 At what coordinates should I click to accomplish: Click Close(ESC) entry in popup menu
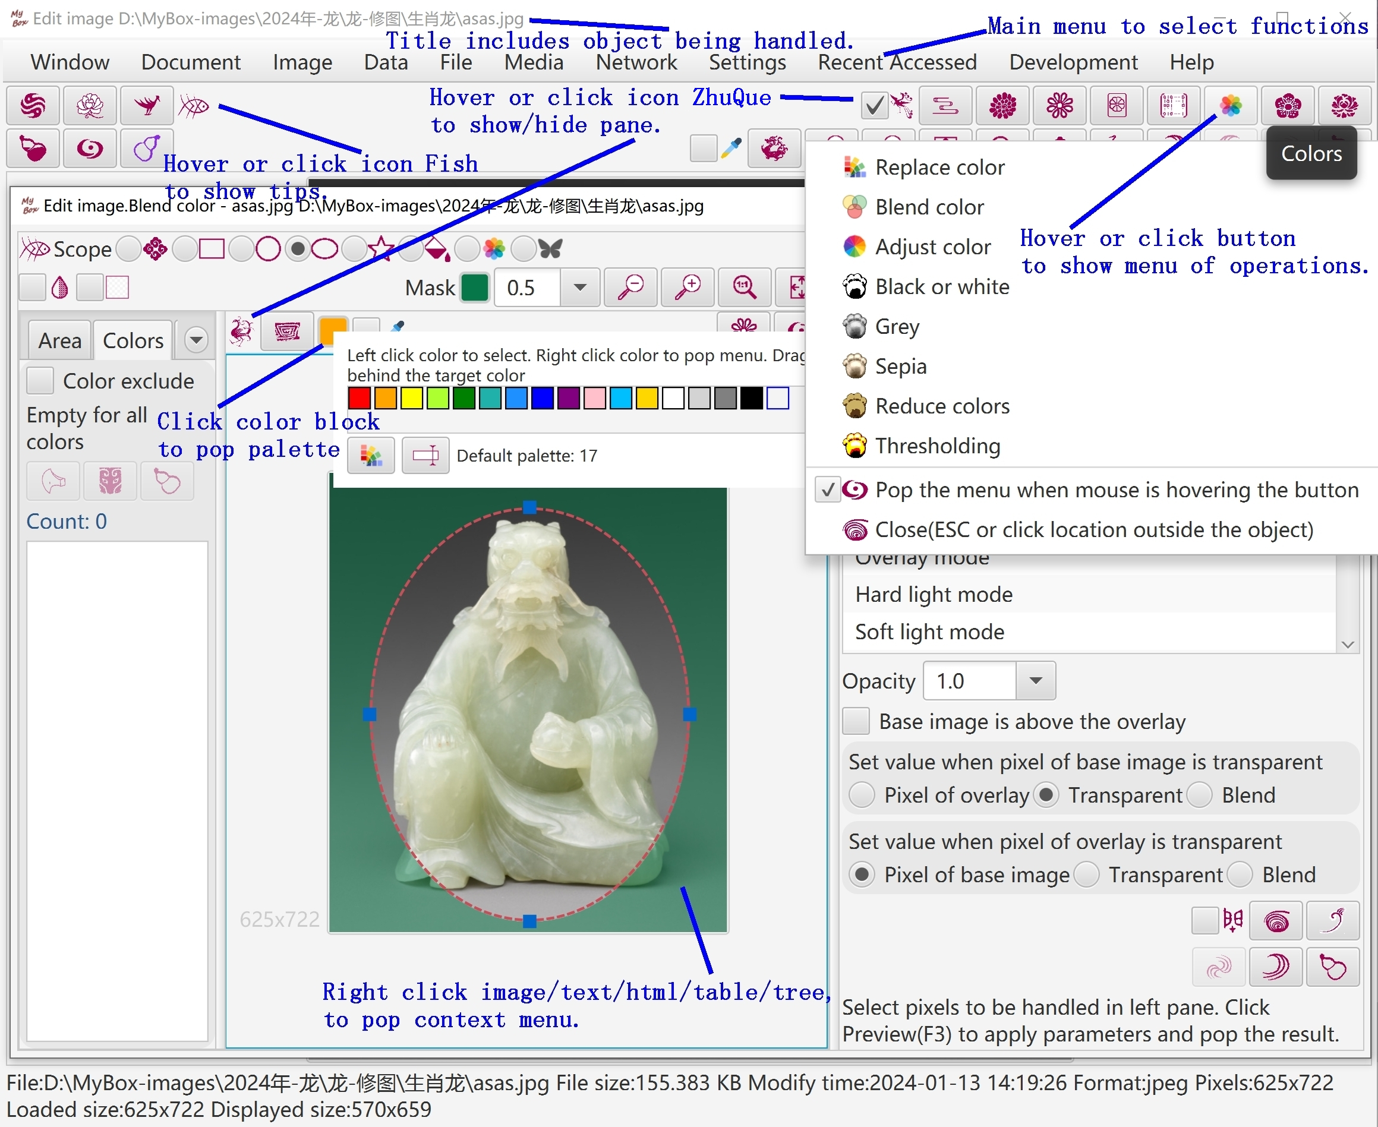(x=1093, y=531)
